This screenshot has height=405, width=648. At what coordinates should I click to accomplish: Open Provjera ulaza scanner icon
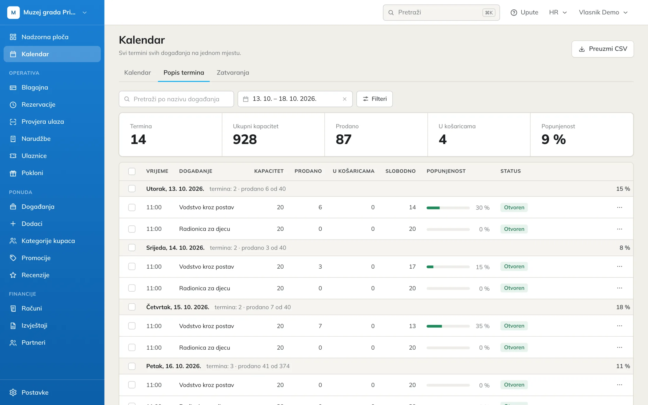point(13,122)
